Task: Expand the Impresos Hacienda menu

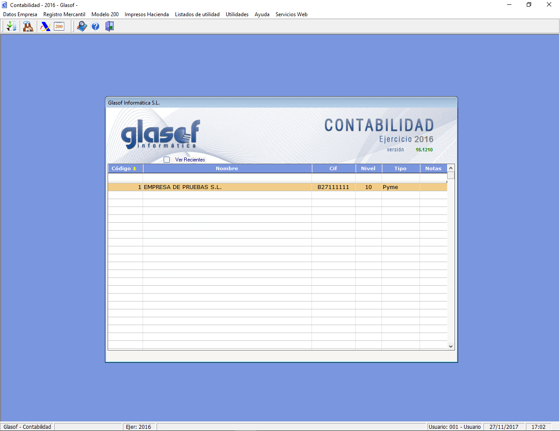Action: point(147,14)
